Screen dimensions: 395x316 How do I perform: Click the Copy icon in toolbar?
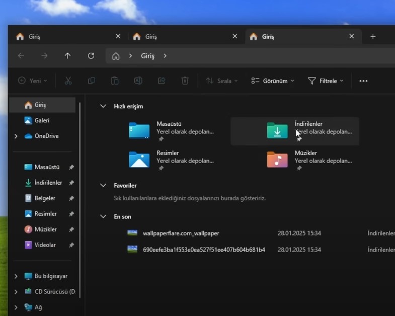pyautogui.click(x=92, y=81)
